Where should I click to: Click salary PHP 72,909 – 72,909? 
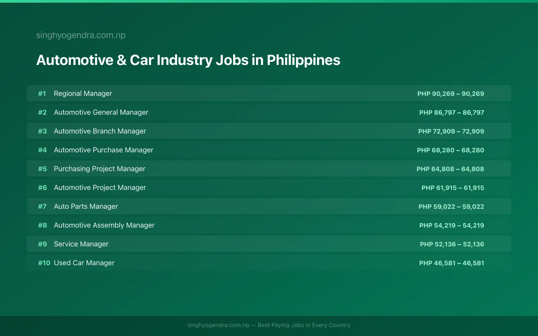[451, 131]
